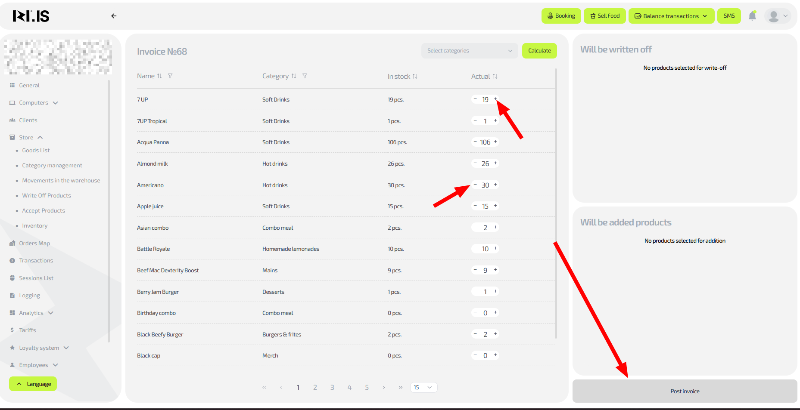
Task: Open Inventory in the Store menu
Action: (35, 226)
